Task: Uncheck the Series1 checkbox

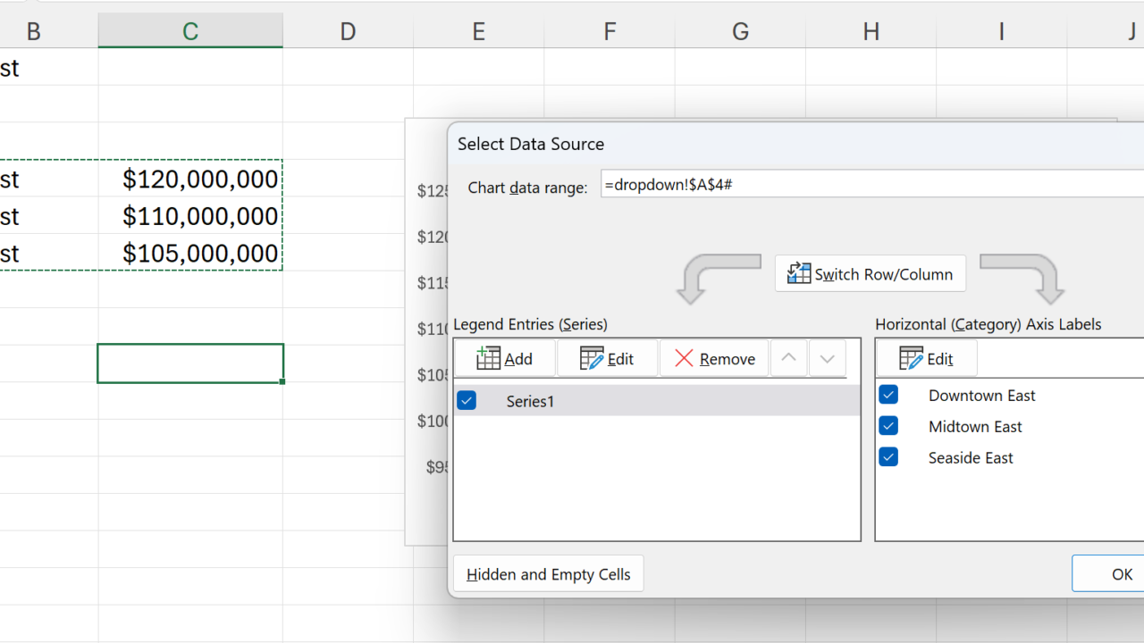Action: (x=467, y=401)
